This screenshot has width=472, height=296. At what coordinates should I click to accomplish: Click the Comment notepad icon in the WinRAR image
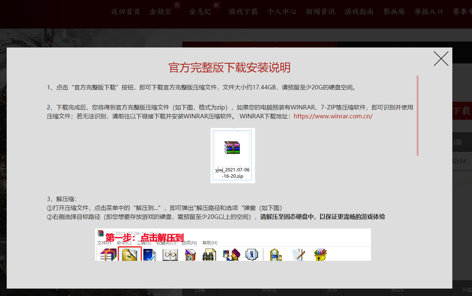pyautogui.click(x=298, y=254)
